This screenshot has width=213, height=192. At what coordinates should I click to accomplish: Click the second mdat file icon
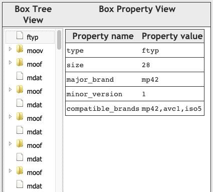[x=20, y=103]
